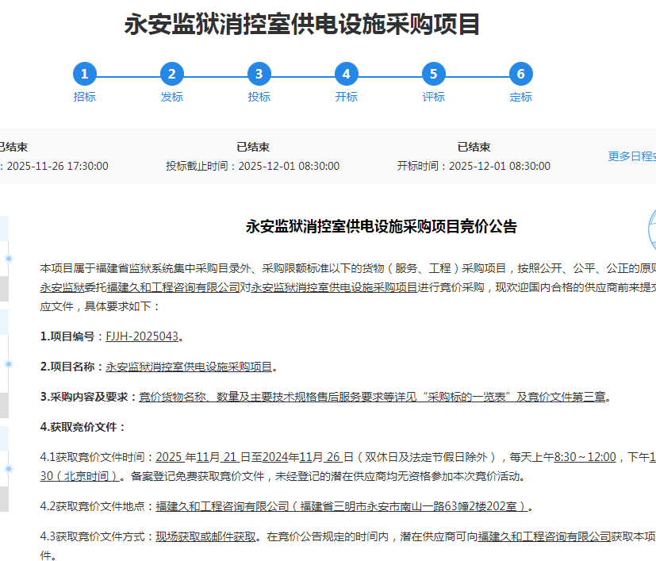
Task: Select the step 4 circle above 开标
Action: coord(347,75)
